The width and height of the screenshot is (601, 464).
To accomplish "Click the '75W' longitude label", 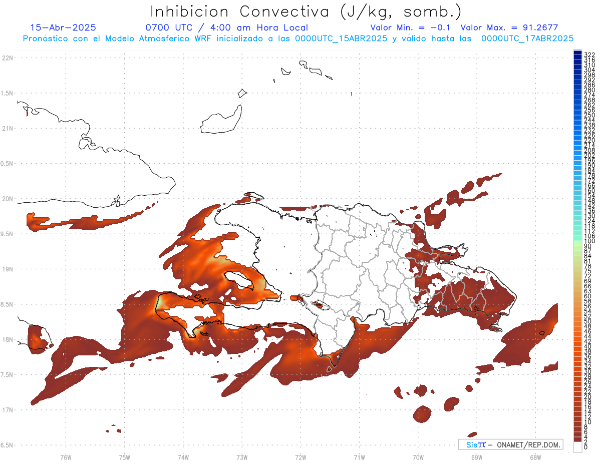I will pos(124,457).
